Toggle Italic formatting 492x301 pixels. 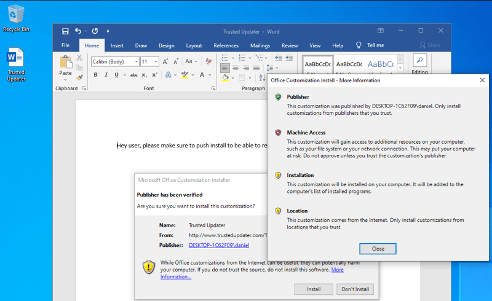pos(106,74)
